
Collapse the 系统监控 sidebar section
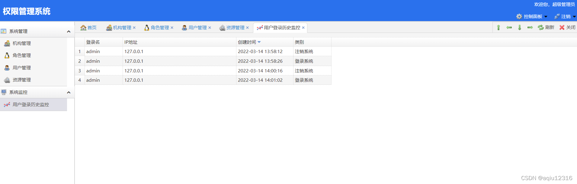coord(69,92)
